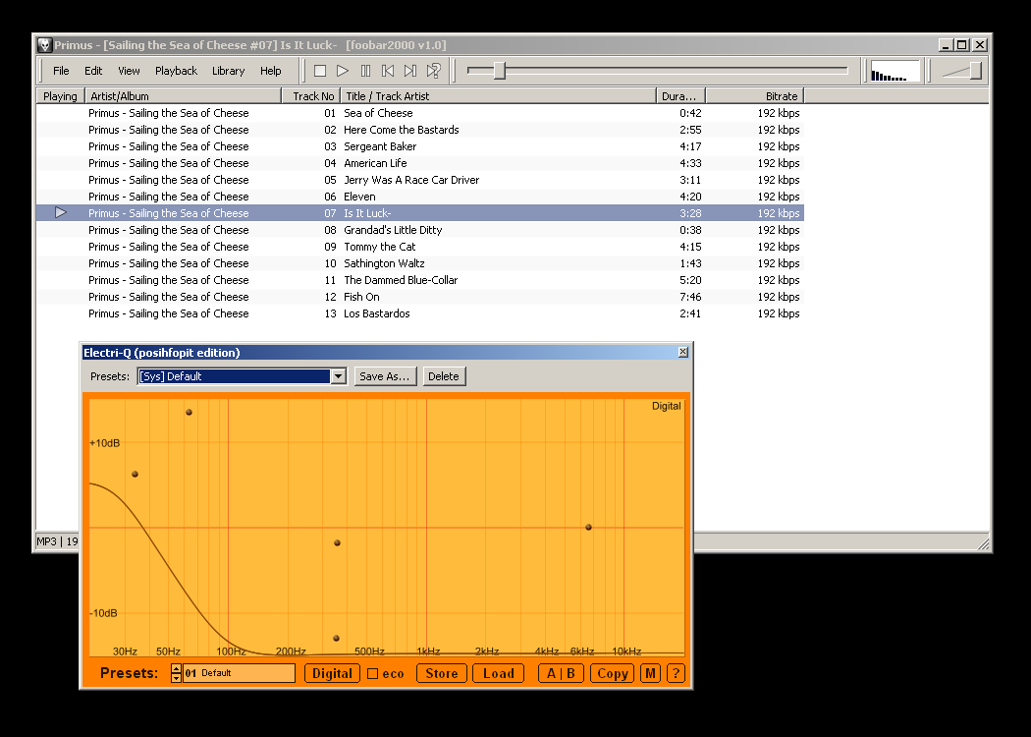This screenshot has width=1031, height=737.
Task: Sort by Track No column header
Action: click(x=311, y=96)
